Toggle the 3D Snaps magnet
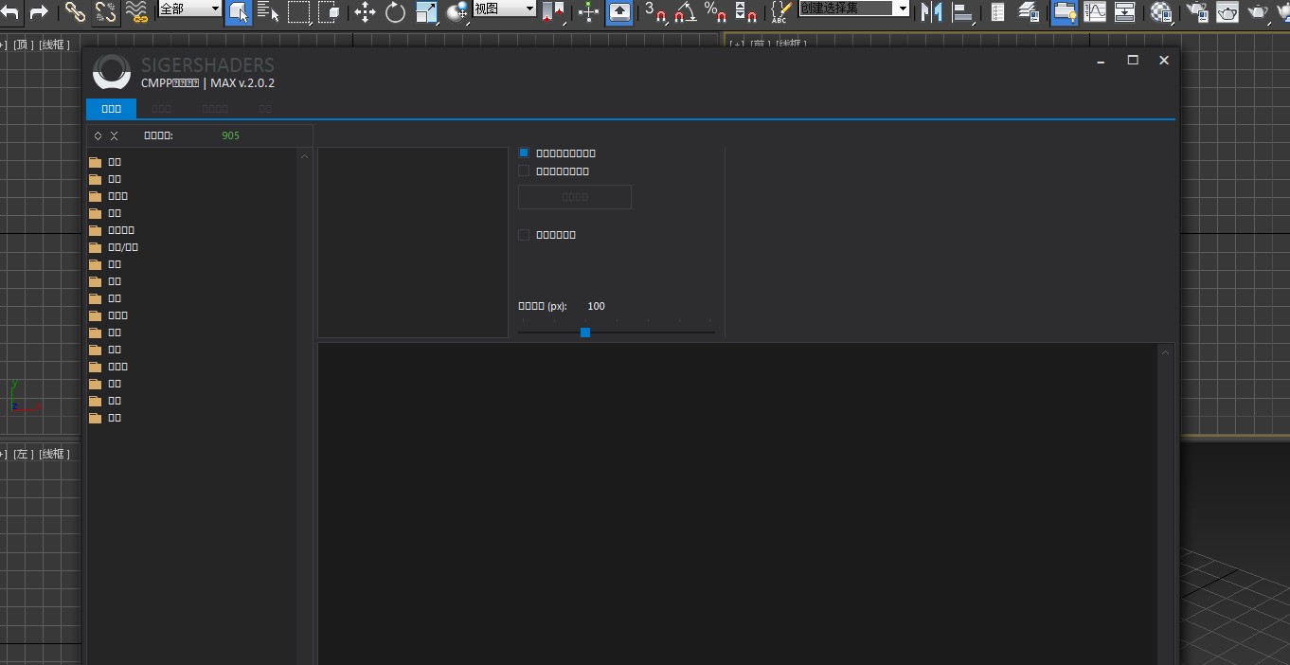 pos(655,12)
